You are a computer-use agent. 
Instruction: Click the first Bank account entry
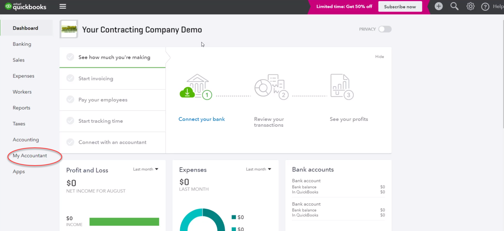[x=338, y=186]
